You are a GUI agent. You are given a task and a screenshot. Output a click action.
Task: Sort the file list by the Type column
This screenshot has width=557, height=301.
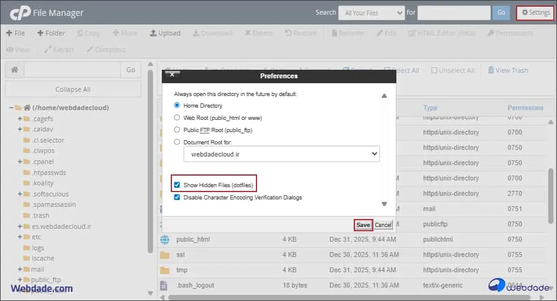(x=430, y=108)
